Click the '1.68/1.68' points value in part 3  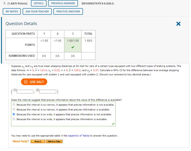(73, 41)
